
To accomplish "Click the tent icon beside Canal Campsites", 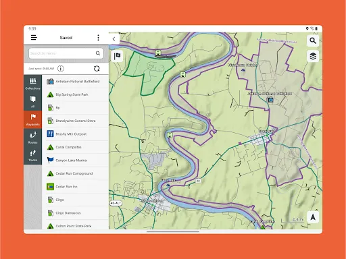I will click(50, 147).
